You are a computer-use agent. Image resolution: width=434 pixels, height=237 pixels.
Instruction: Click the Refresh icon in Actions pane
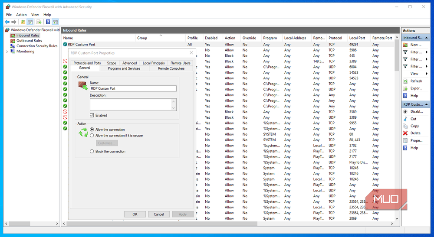coord(405,81)
